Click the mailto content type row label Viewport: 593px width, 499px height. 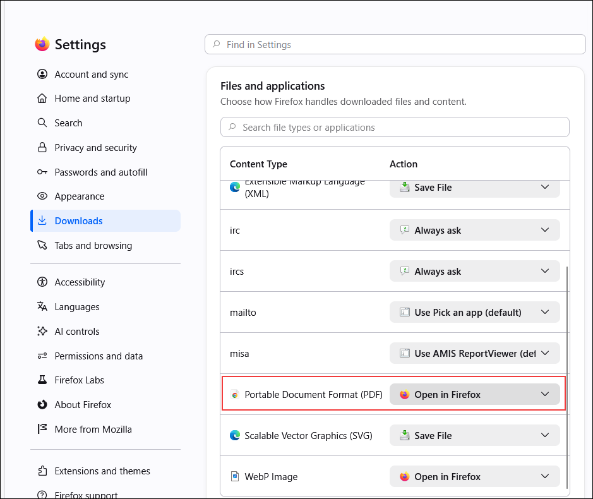click(x=243, y=313)
